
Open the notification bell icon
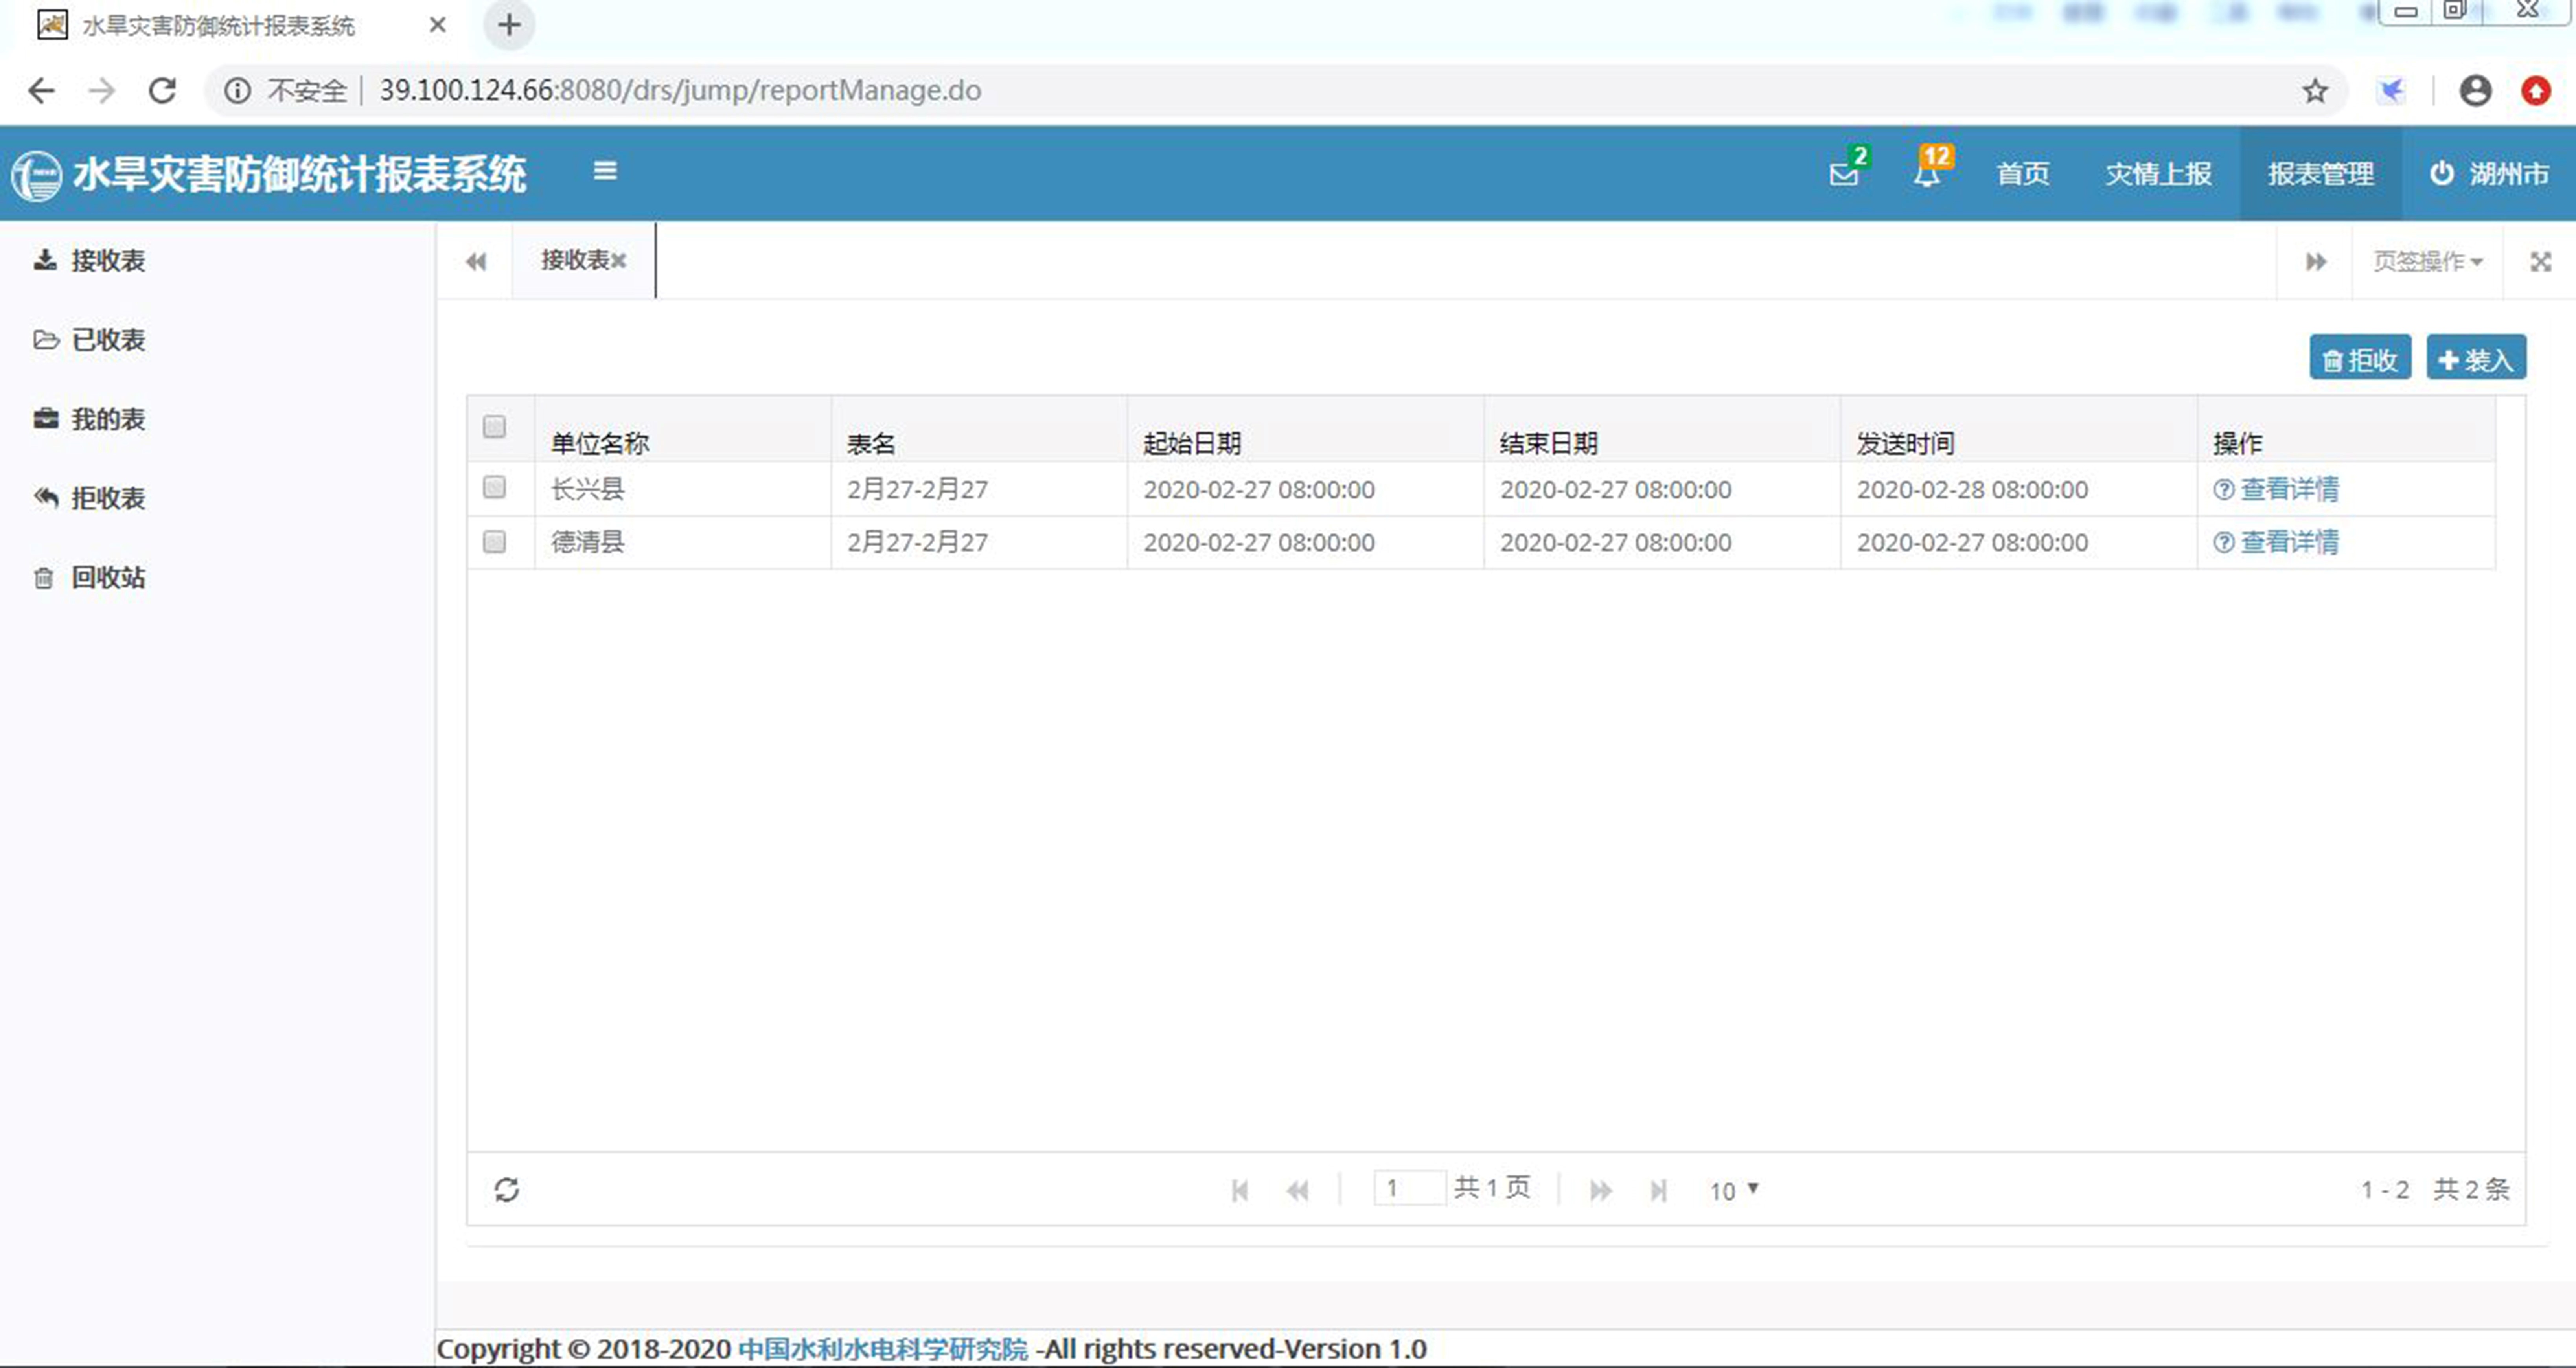[x=1927, y=174]
